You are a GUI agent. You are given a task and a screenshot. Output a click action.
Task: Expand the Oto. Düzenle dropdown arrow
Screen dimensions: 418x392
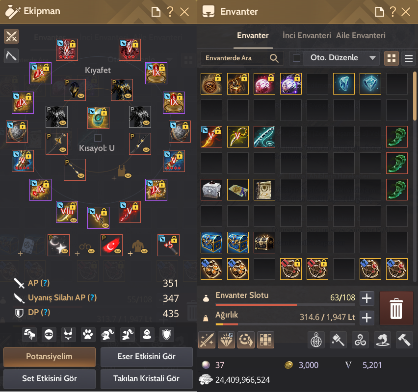click(x=372, y=58)
